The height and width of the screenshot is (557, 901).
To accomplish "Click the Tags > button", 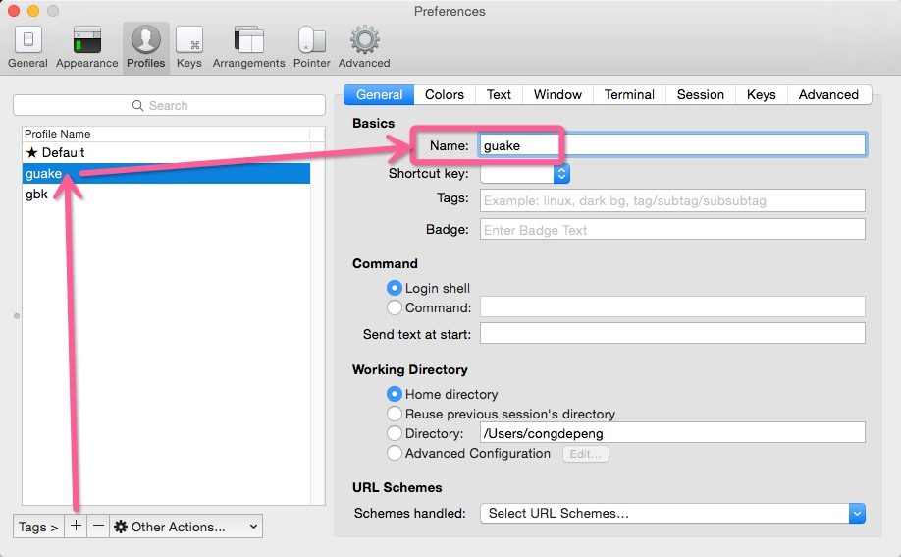I will point(38,526).
